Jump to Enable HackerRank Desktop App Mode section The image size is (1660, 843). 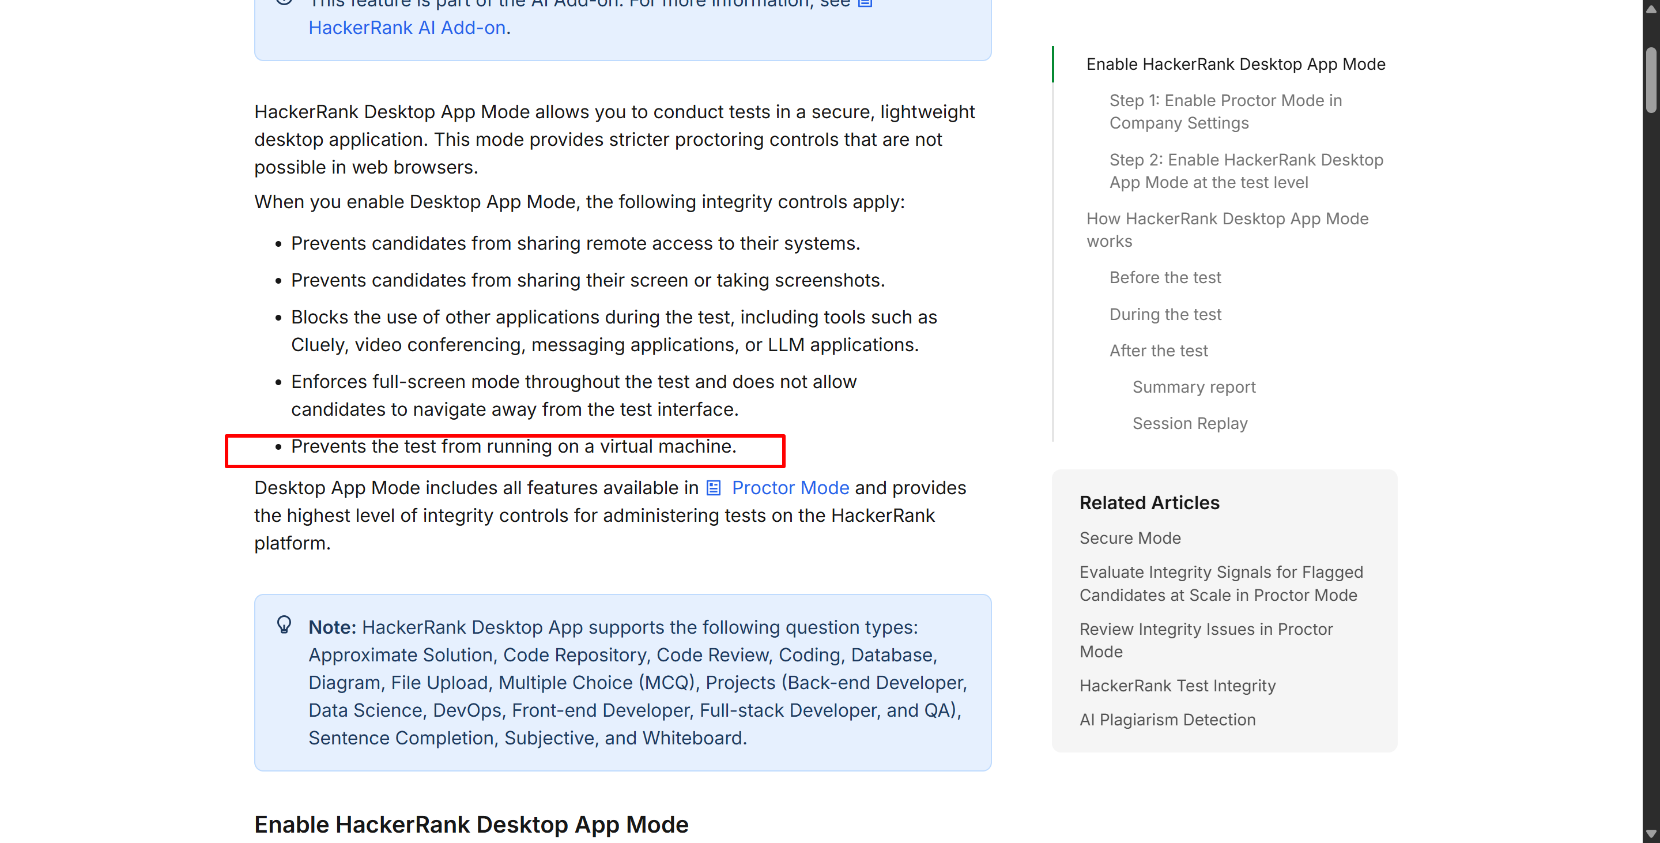[x=1235, y=65]
